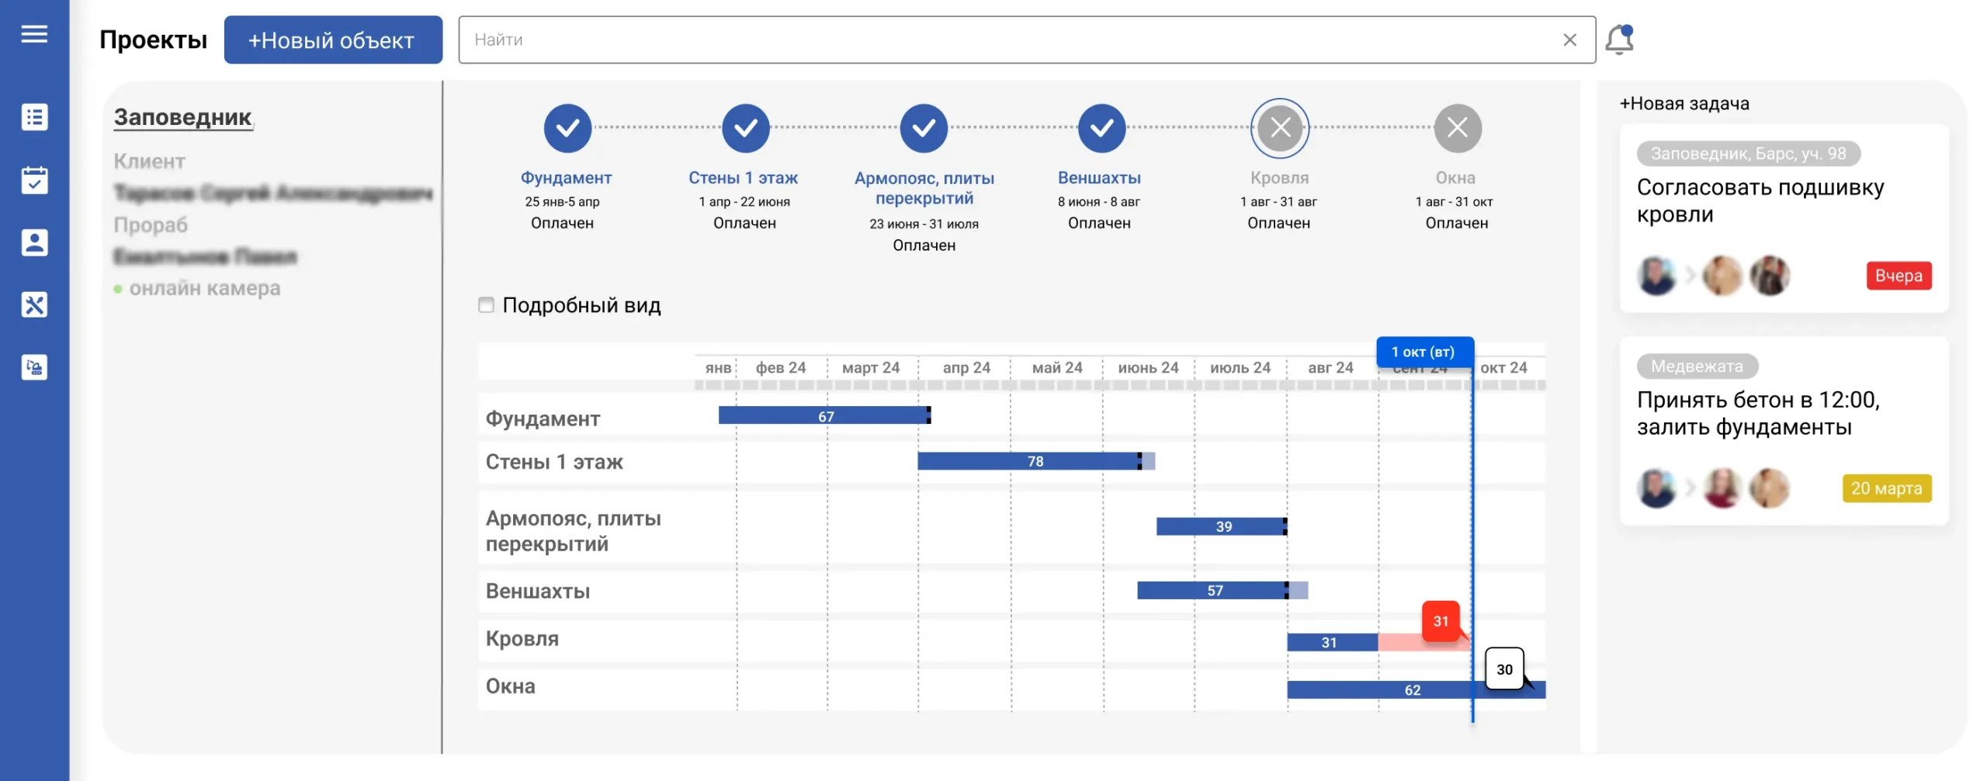Screen dimensions: 1987x781
Task: Toggle the Фундамент stage checkmark circle
Action: pos(567,128)
